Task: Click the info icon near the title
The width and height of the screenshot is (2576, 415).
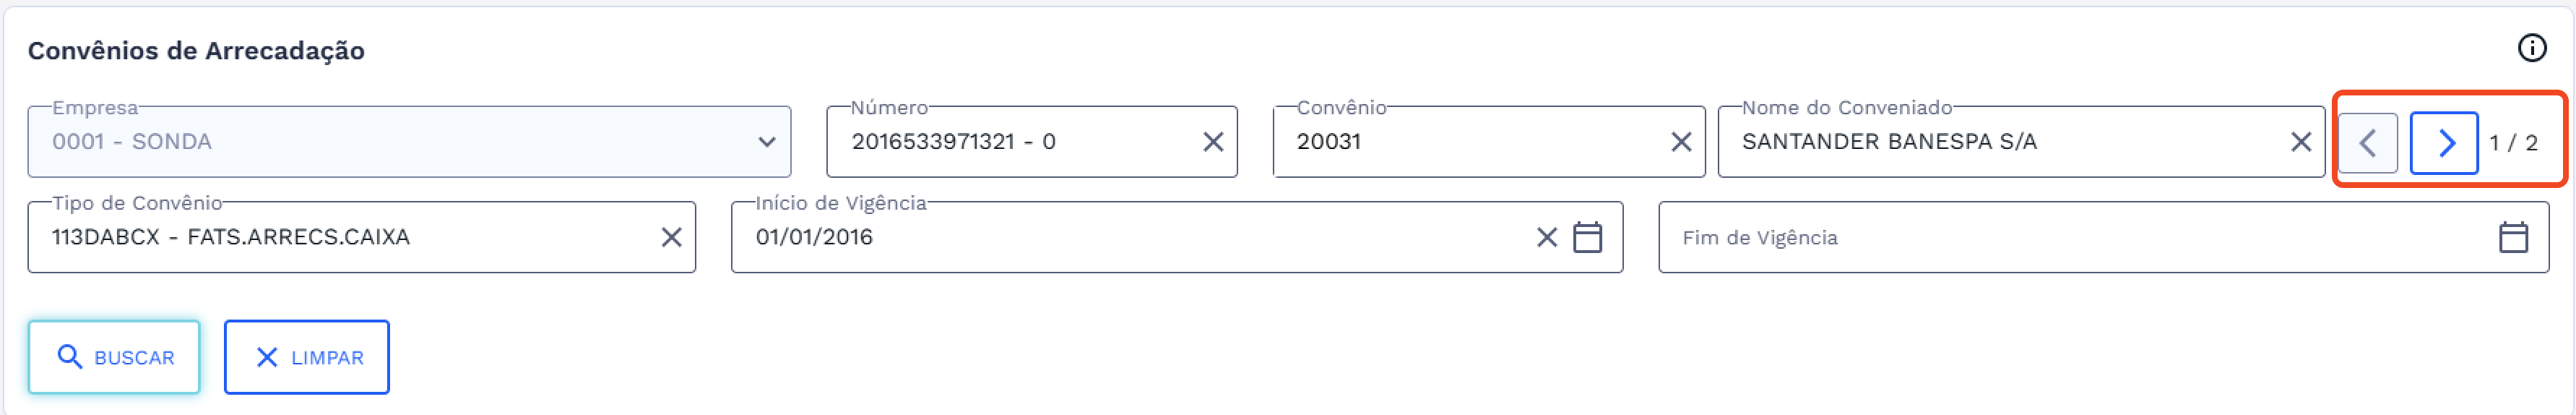Action: tap(2531, 48)
